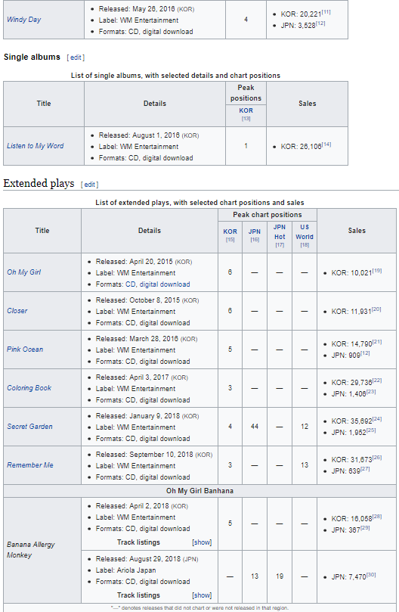Open reference 26 beside KOR: 31,673
The height and width of the screenshot is (612, 399).
[x=377, y=458]
